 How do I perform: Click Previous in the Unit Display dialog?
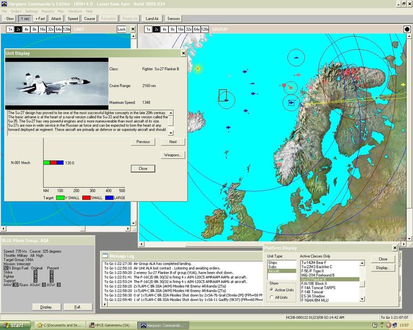[143, 142]
